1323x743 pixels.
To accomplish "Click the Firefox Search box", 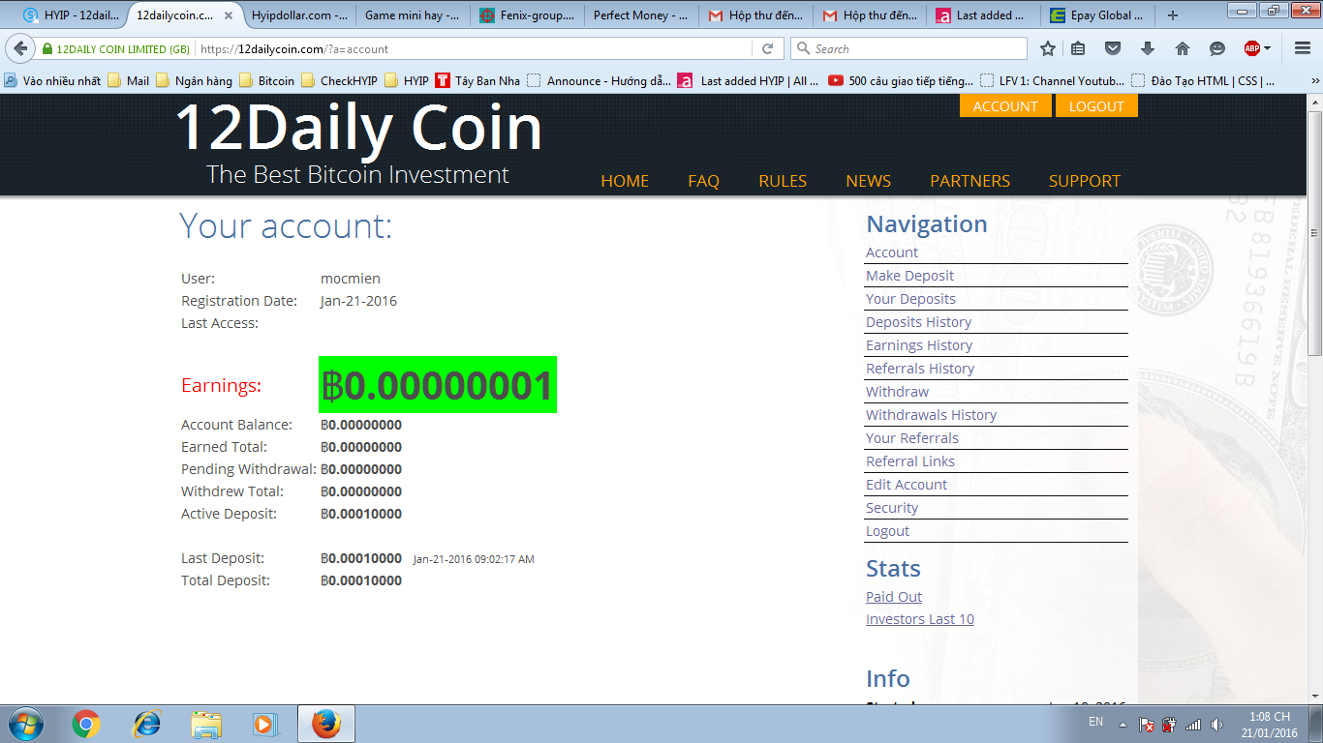I will pyautogui.click(x=908, y=48).
